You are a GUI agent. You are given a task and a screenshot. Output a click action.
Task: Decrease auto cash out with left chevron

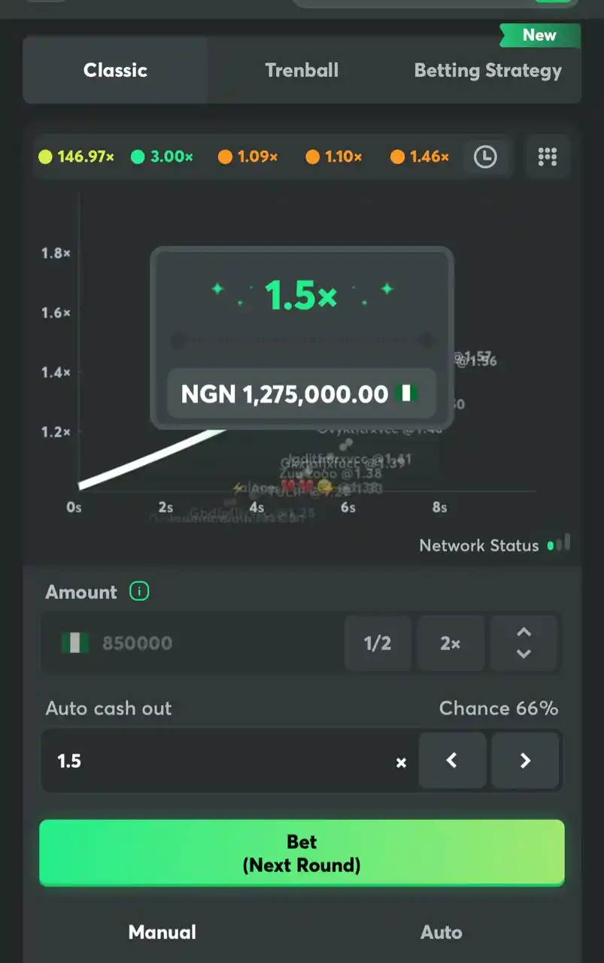click(452, 761)
